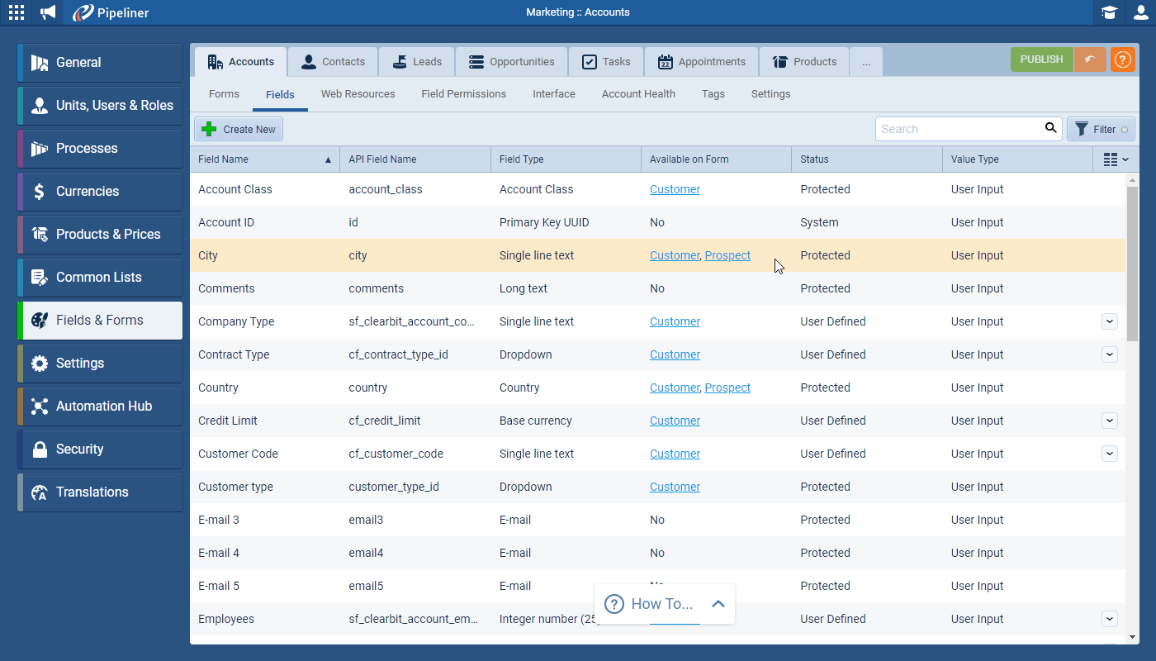Open the learning center graduation cap icon
The image size is (1156, 661).
1109,12
